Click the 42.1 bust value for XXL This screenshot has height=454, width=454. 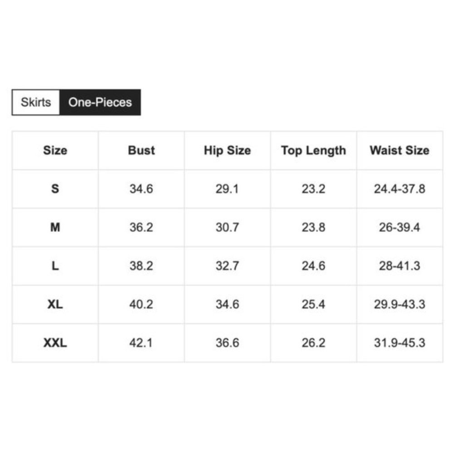pos(141,343)
